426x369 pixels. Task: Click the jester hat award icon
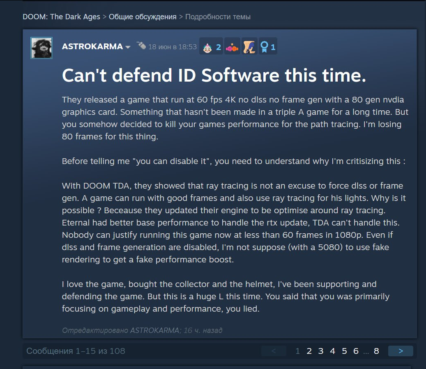tap(232, 48)
